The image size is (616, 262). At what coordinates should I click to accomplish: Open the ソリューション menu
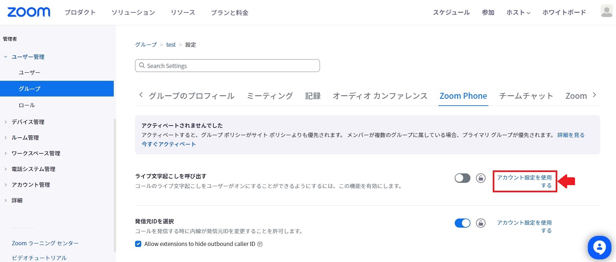coord(133,12)
